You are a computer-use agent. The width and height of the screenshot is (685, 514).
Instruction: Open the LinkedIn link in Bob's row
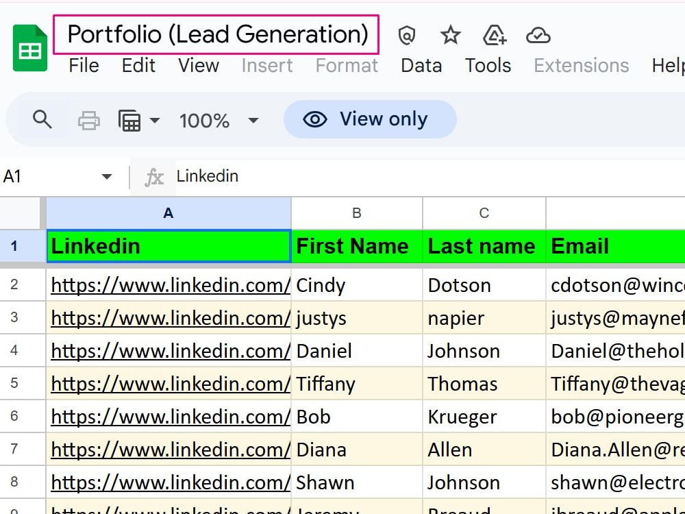click(171, 417)
